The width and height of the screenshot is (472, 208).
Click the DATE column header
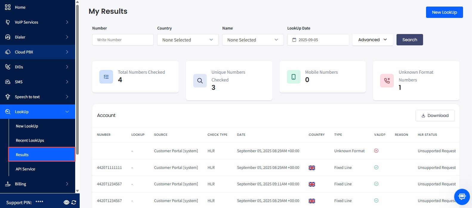click(241, 135)
